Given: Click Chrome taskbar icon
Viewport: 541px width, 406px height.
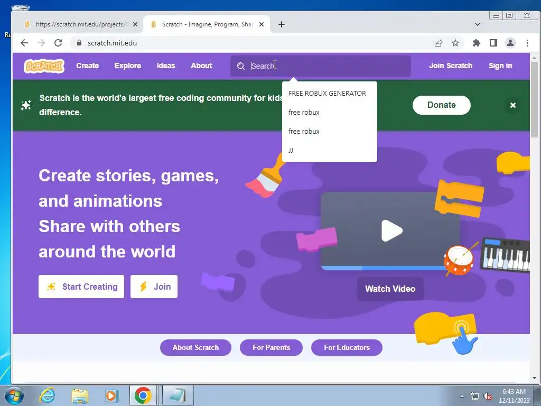Looking at the screenshot, I should coord(143,395).
